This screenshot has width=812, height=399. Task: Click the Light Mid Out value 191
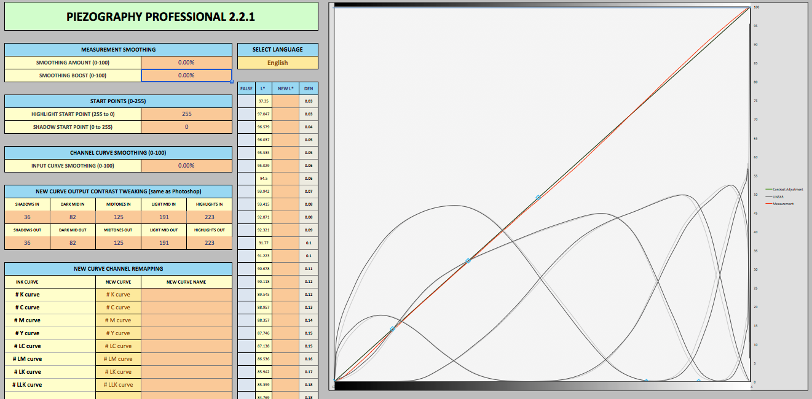coord(164,243)
